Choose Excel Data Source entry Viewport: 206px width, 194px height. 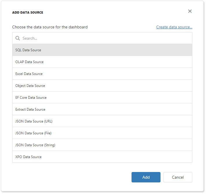pos(29,74)
